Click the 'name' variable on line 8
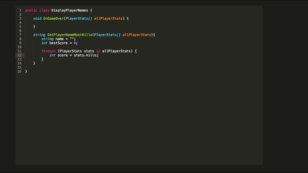 pyautogui.click(x=60, y=39)
